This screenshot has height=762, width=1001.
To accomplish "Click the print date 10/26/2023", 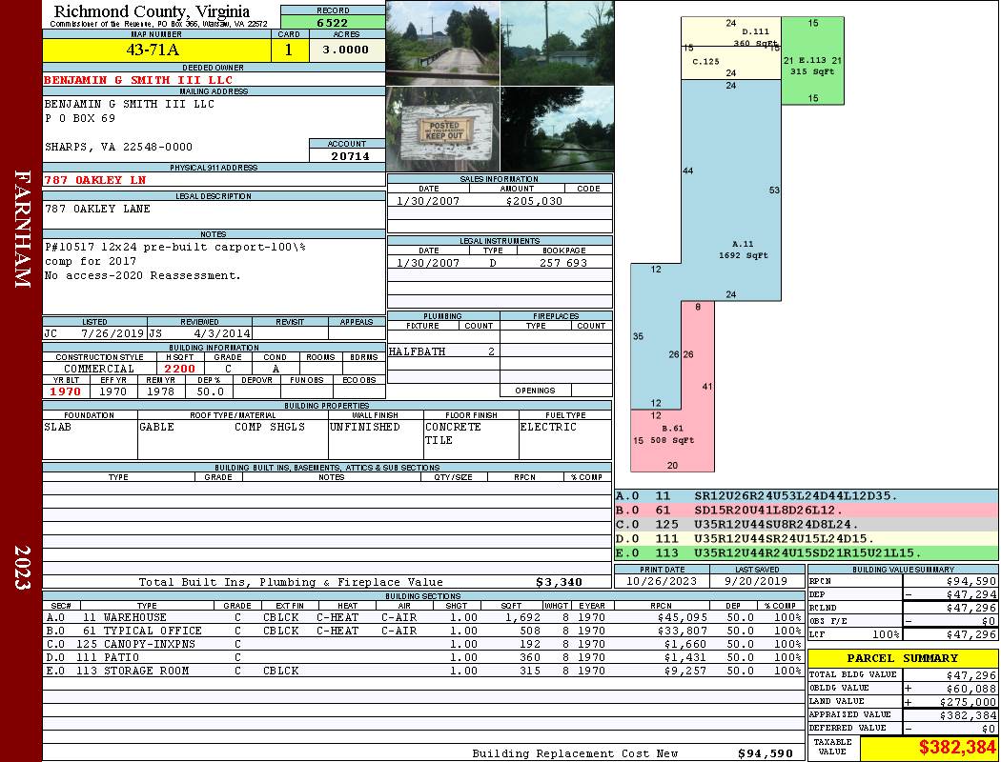I will click(662, 581).
